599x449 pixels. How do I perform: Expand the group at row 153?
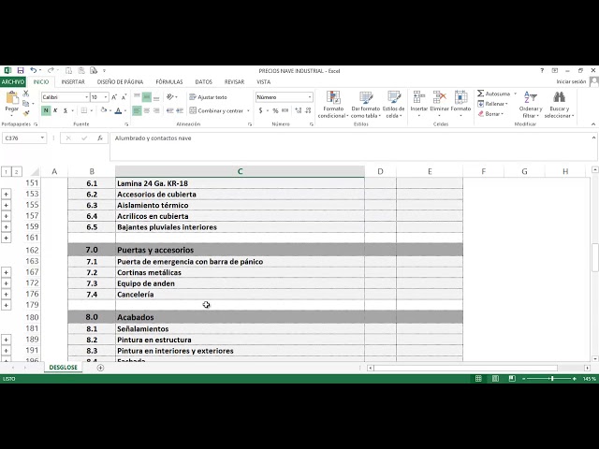(7, 195)
